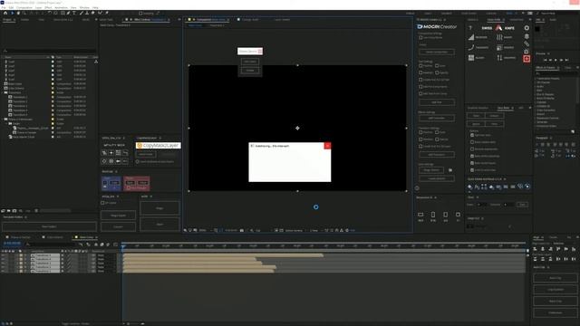
Task: Open the File menu
Action: pyautogui.click(x=4, y=7)
